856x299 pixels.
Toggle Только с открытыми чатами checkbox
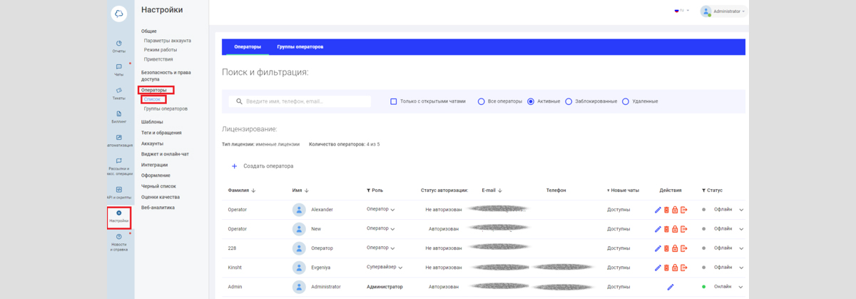click(x=394, y=101)
